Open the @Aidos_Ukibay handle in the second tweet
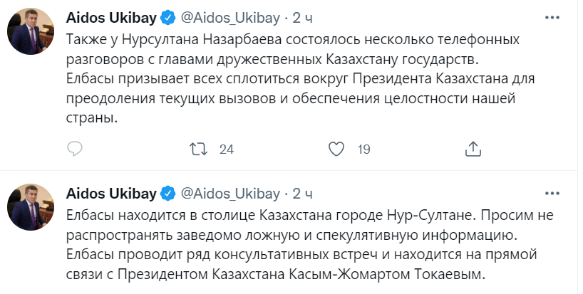Screen dimensions: 583x294 [230, 193]
